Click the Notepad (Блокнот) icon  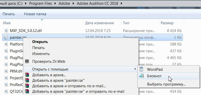[x=141, y=76]
